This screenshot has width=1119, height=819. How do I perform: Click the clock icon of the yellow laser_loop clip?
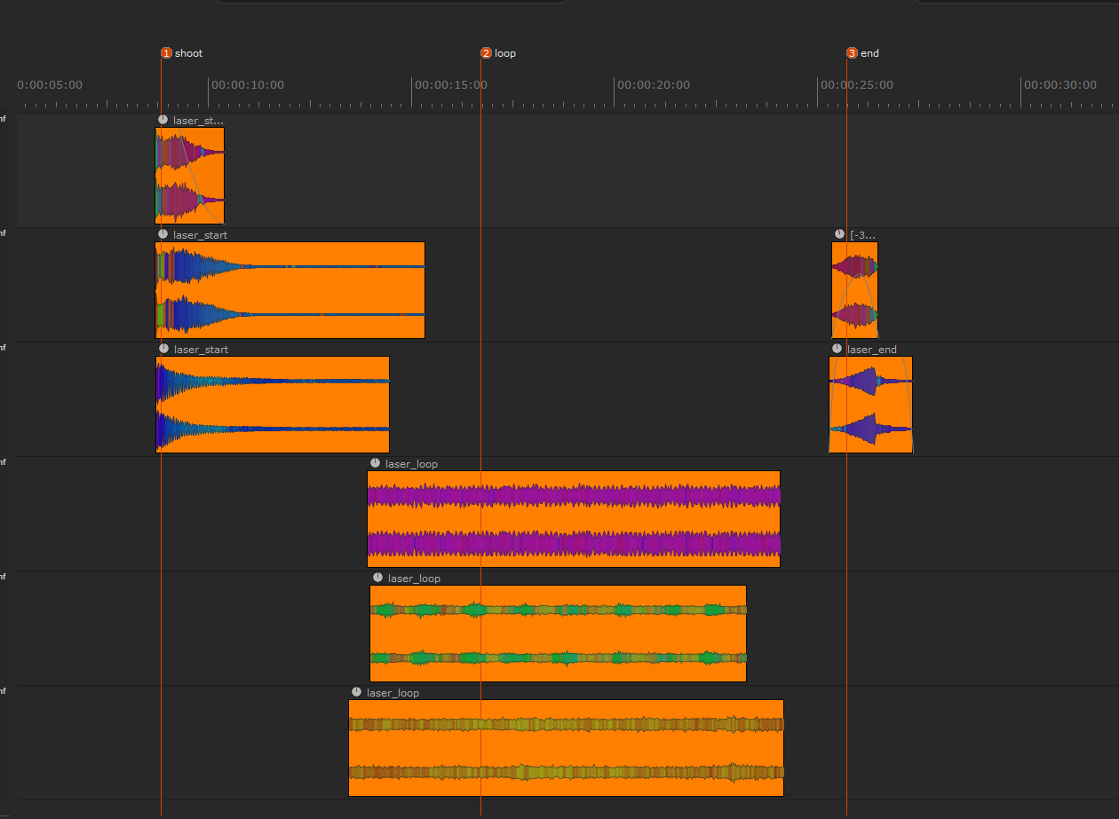[356, 692]
